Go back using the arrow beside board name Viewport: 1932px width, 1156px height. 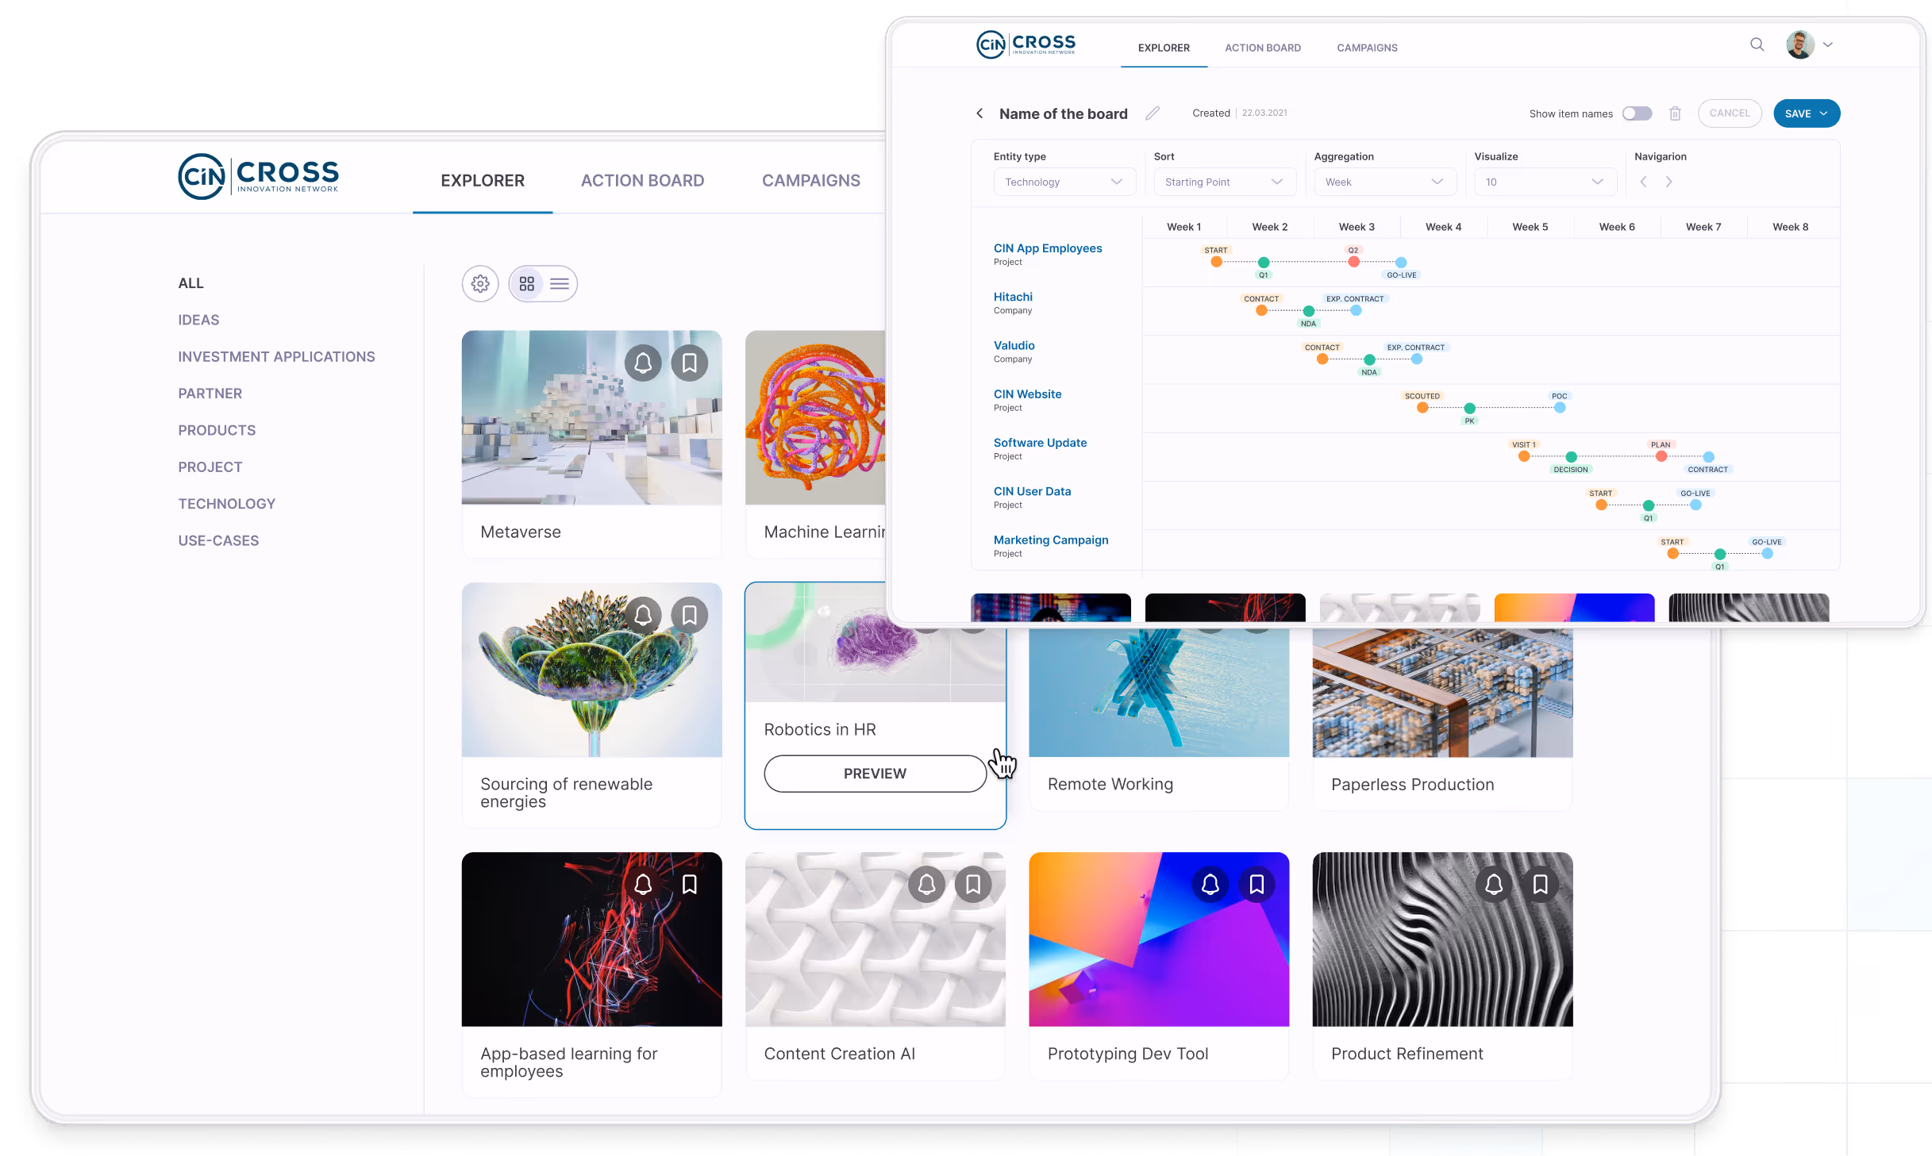[x=979, y=113]
